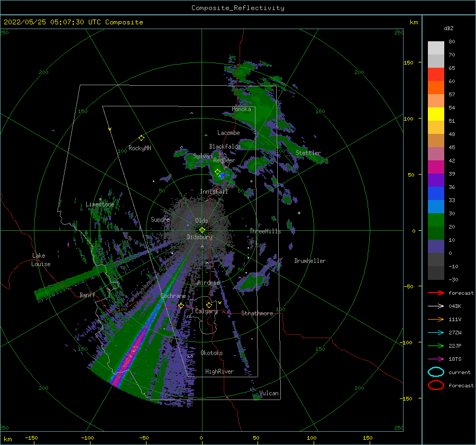Screen dimensions: 476x445
Task: Click the Stettler label
Action: click(308, 153)
